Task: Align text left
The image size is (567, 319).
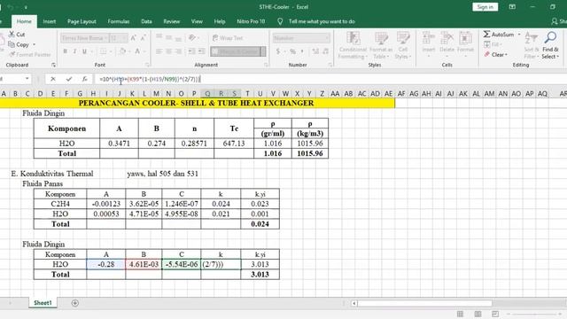Action: coord(159,51)
